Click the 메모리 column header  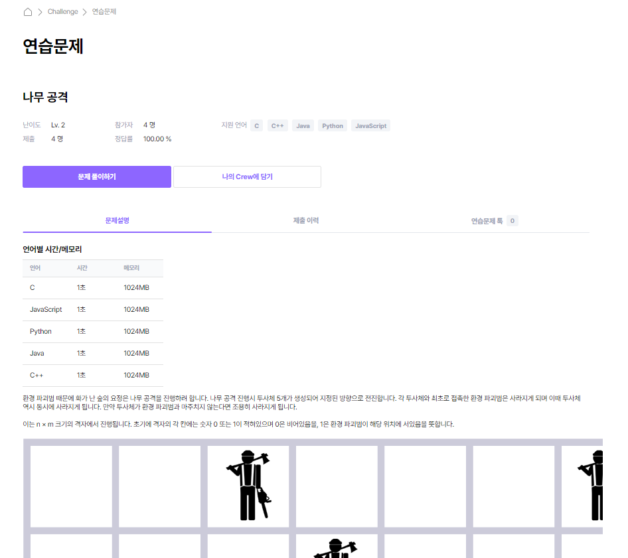pyautogui.click(x=131, y=268)
